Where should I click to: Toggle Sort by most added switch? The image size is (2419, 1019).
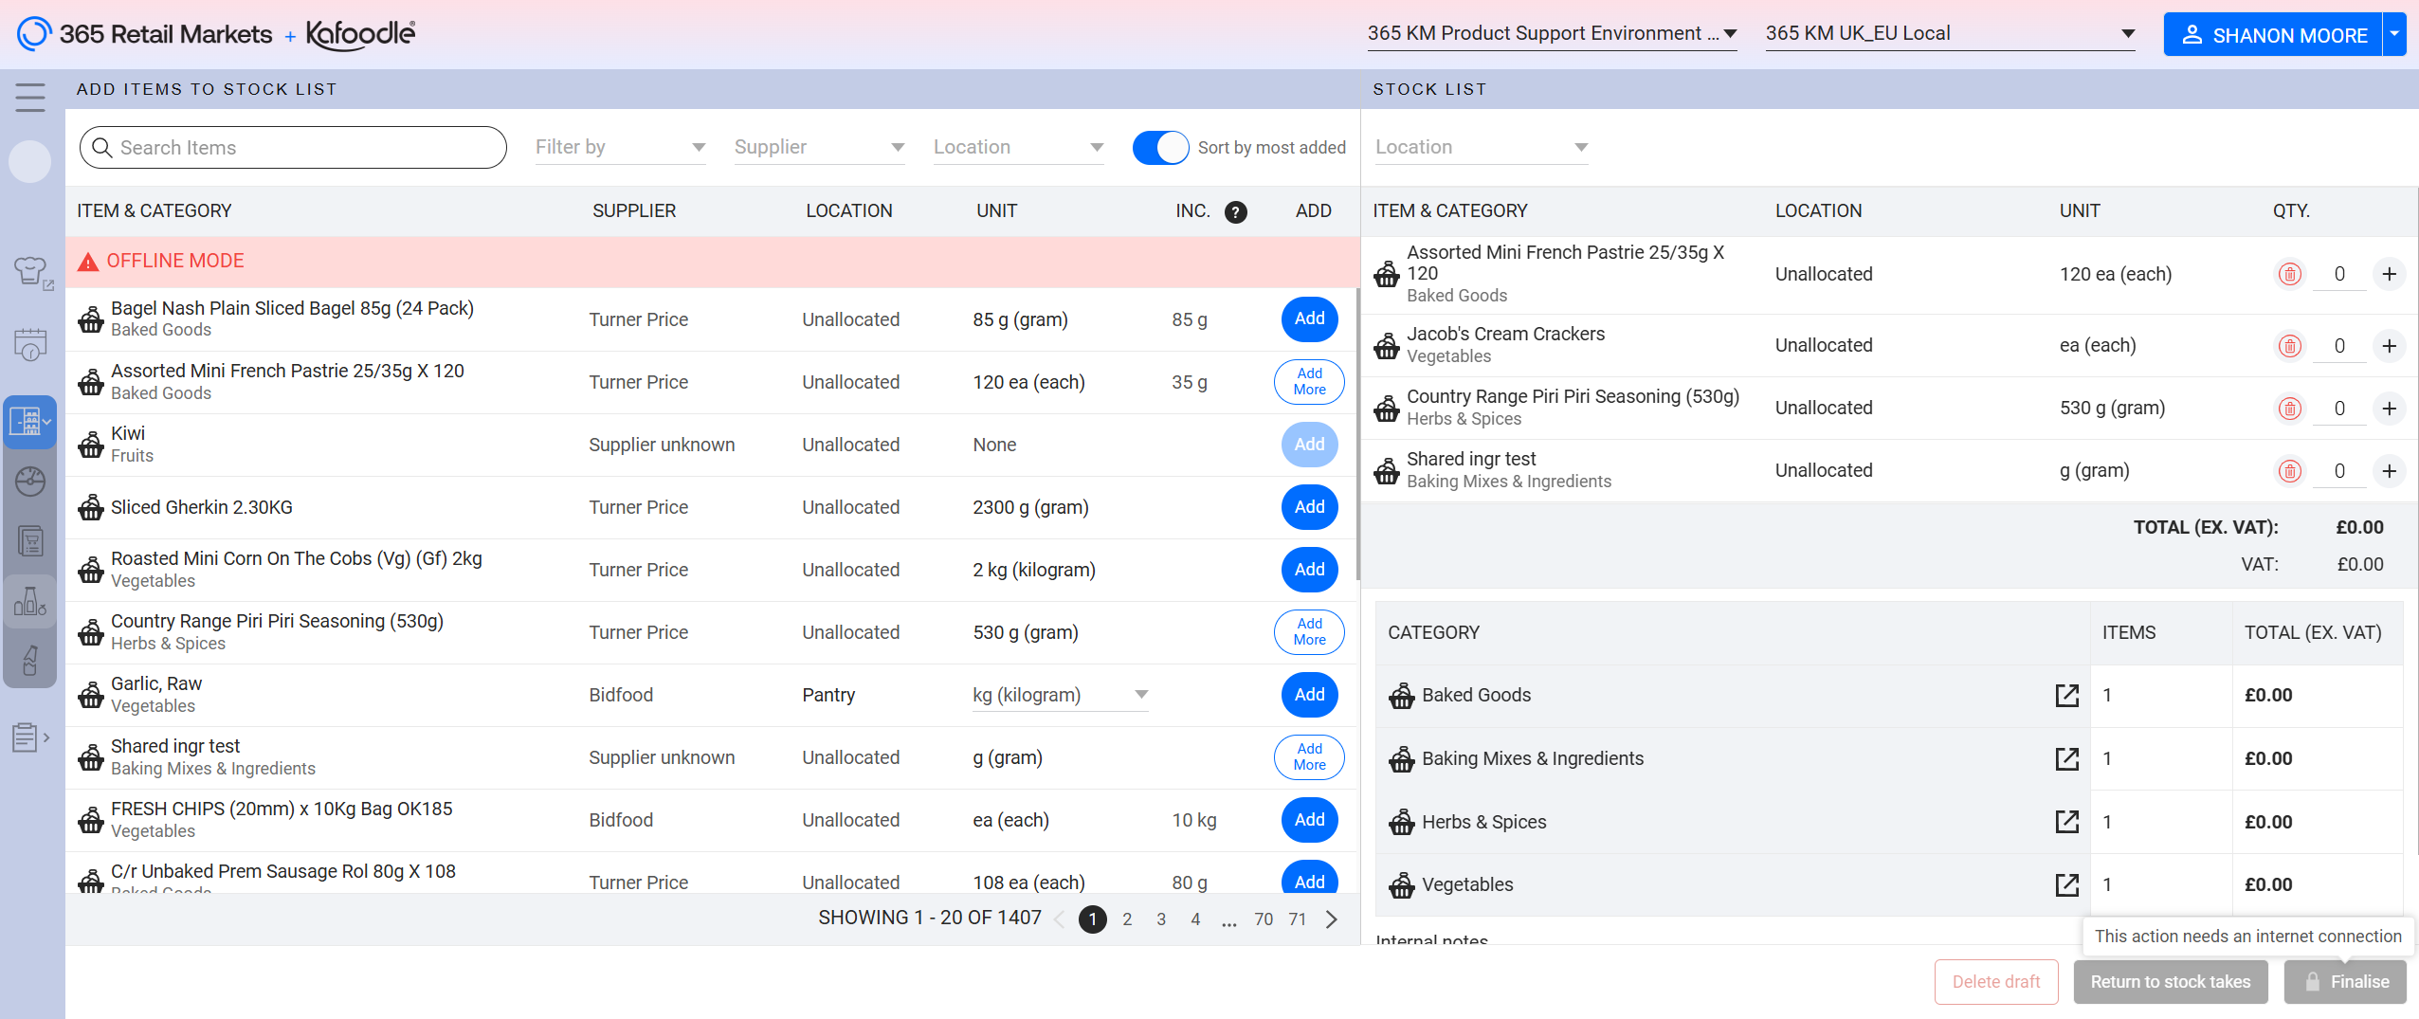[x=1160, y=148]
